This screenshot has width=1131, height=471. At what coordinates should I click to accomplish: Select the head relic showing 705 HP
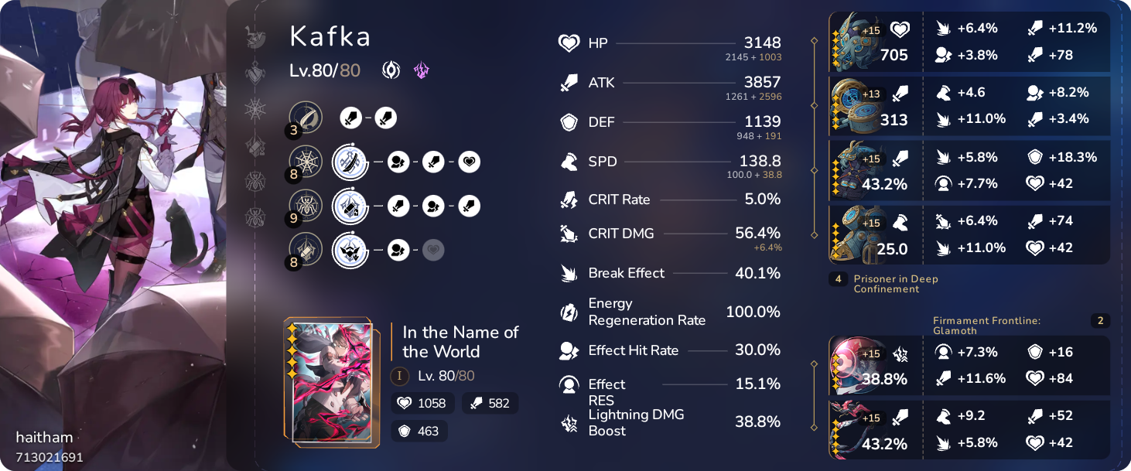pyautogui.click(x=875, y=42)
